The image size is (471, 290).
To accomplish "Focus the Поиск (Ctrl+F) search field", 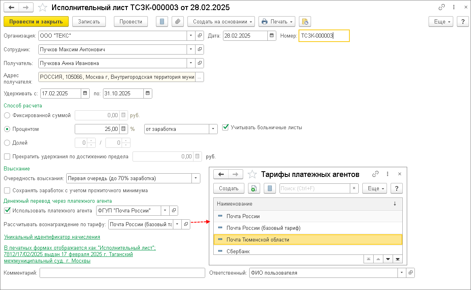I will pos(315,188).
